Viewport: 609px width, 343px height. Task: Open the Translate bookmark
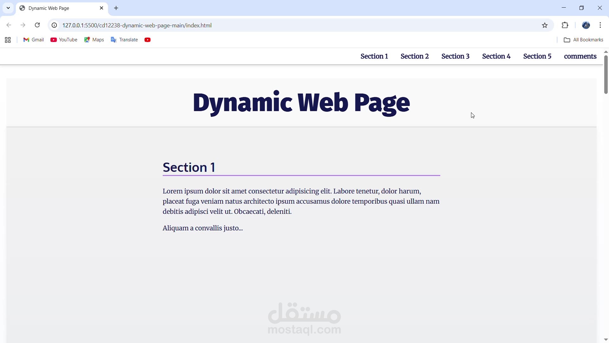click(124, 40)
